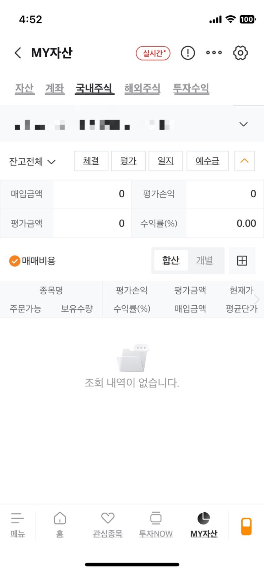The height and width of the screenshot is (572, 264).
Task: Switch to the 해외주식 tab
Action: tap(142, 88)
